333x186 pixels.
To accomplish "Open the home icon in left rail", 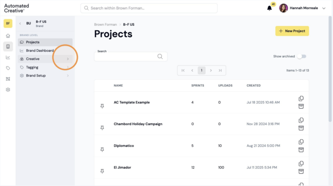I will 8,36.
